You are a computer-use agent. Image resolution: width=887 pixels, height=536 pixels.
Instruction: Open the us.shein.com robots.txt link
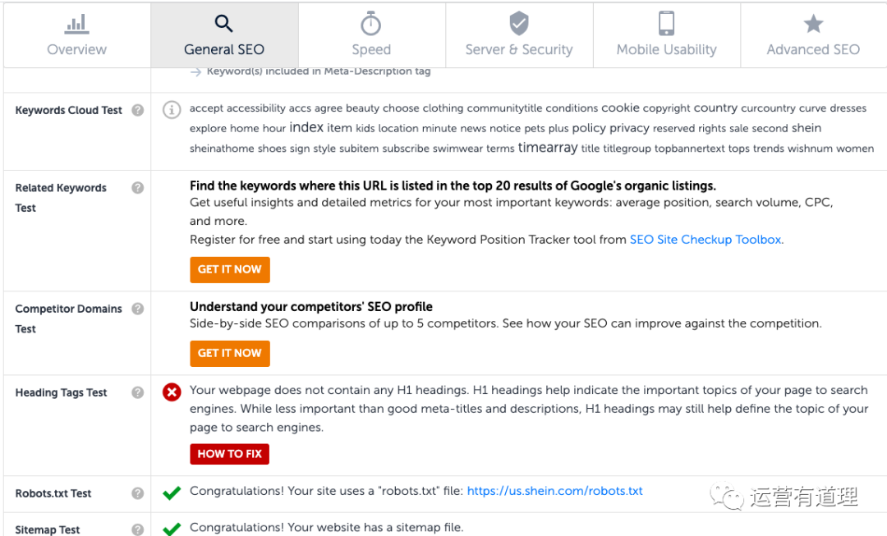(554, 491)
